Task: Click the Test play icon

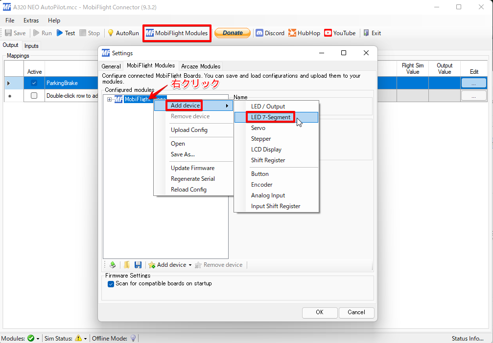Action: tap(60, 33)
